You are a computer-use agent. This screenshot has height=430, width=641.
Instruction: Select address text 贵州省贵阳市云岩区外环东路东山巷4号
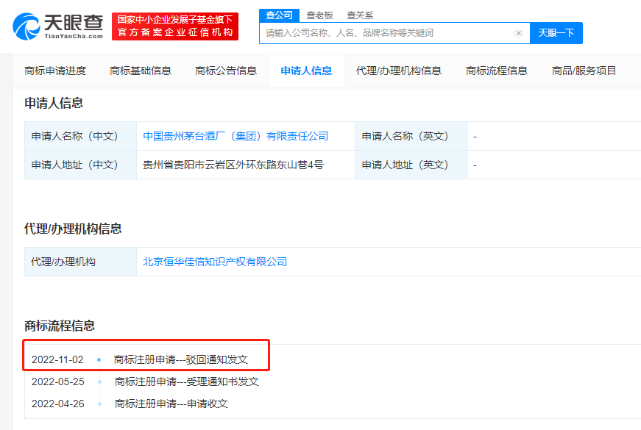[x=233, y=165]
